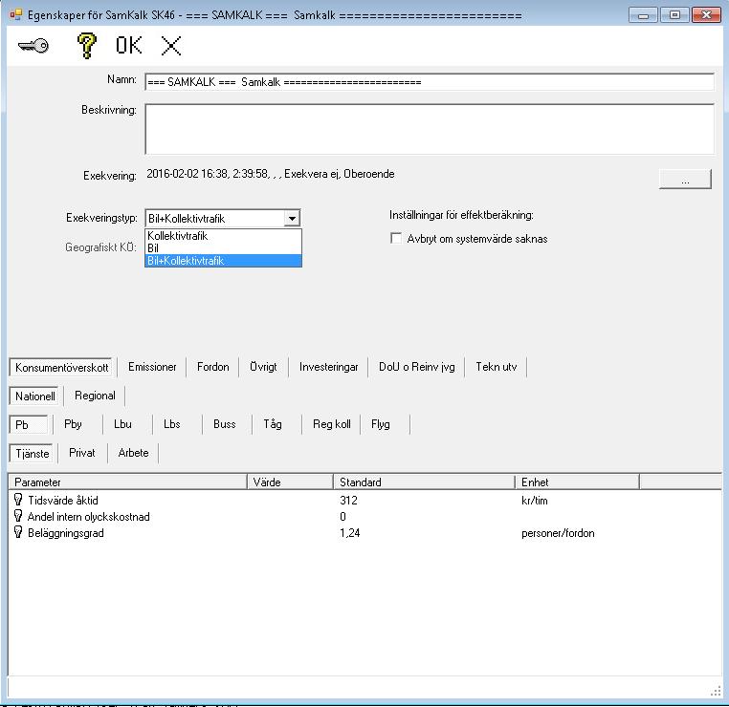729x707 pixels.
Task: Click the Exekvering status text with date 2016-02-02
Action: pyautogui.click(x=271, y=174)
